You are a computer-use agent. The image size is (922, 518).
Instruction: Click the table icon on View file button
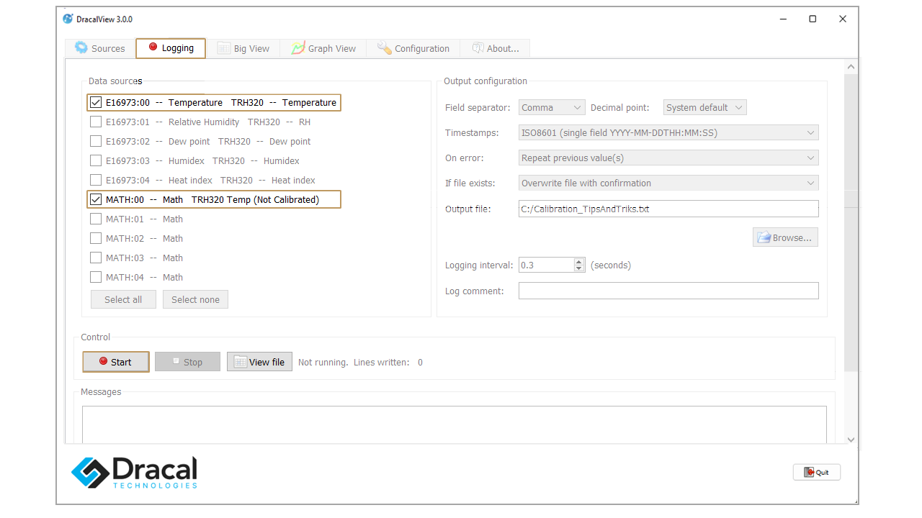coord(240,362)
